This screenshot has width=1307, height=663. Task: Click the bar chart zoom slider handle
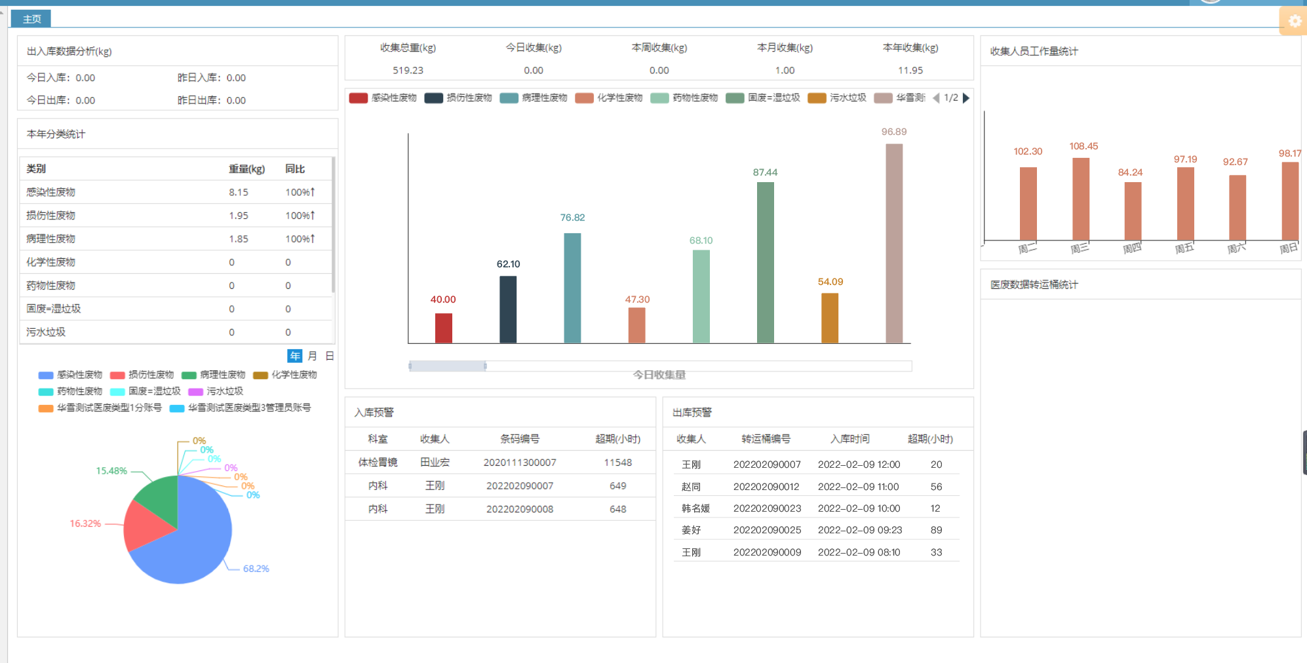pos(485,366)
